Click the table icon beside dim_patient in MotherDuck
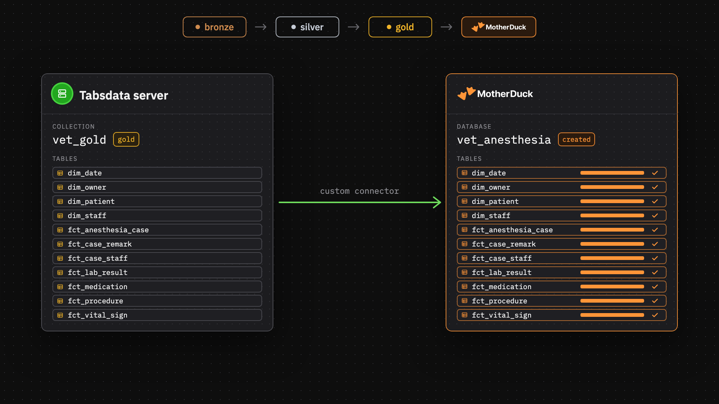The height and width of the screenshot is (404, 719). click(x=464, y=201)
